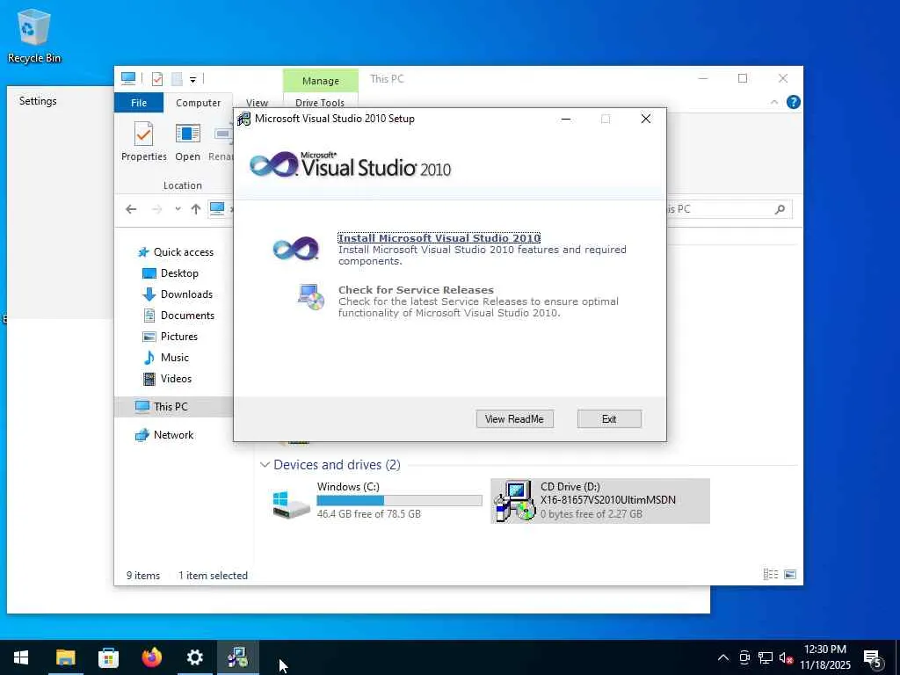Click the Properties ribbon icon
The width and height of the screenshot is (900, 675).
[143, 142]
